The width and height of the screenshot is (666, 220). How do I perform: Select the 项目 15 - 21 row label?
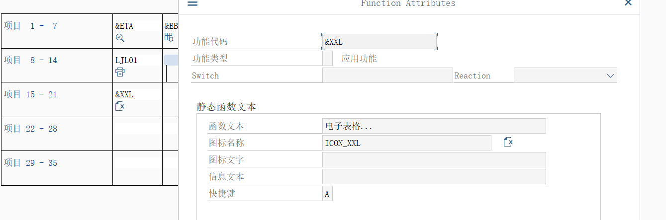[31, 94]
